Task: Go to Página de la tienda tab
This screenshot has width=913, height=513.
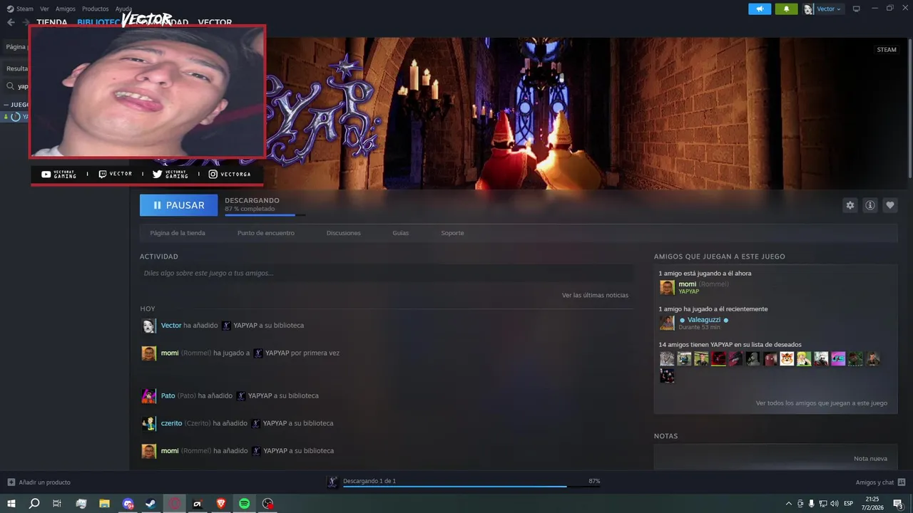Action: coord(178,233)
